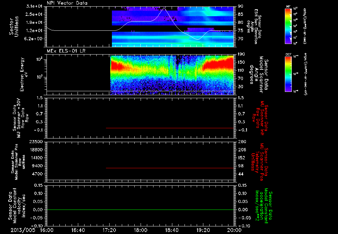Image resolution: width=338 pixels, height=234 pixels.
Task: Click the red 'MU Scanner Pos Telemetry' label
Action: coord(260,162)
